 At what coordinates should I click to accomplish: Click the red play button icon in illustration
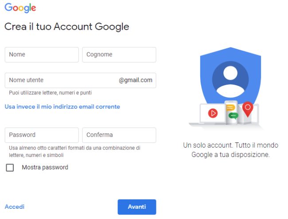tap(213, 113)
